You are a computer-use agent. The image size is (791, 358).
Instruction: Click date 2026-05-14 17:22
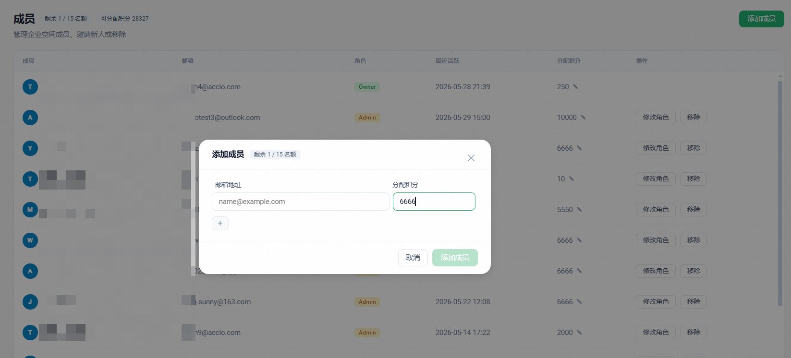[462, 333]
